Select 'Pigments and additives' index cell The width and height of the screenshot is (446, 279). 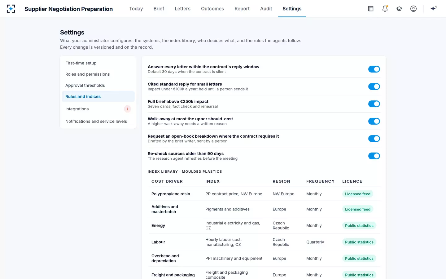coord(227,209)
